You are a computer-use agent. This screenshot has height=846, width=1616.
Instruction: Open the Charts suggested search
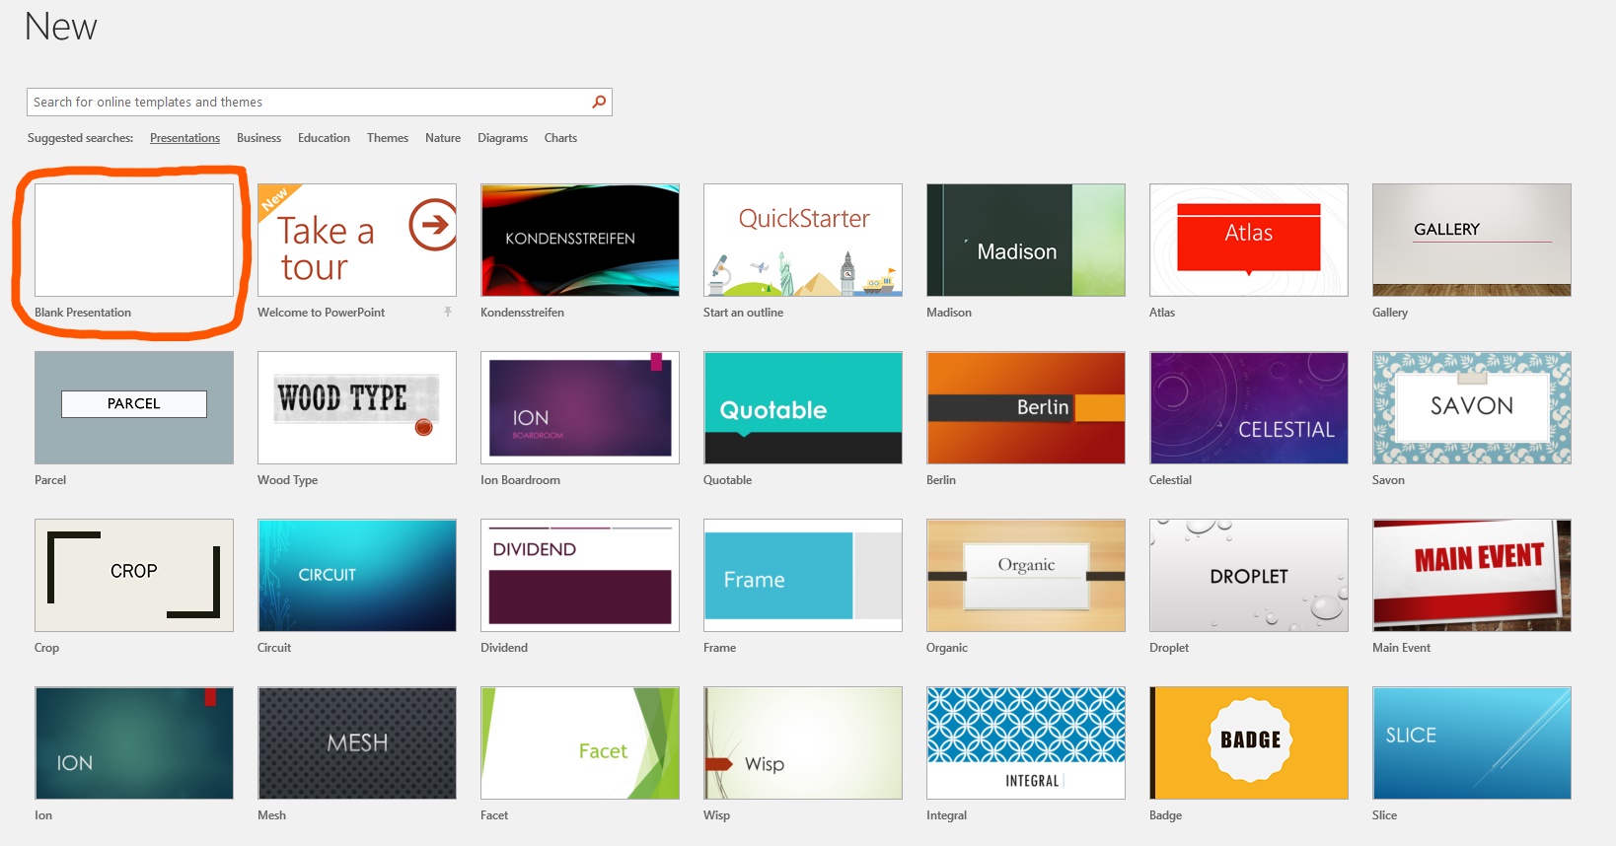pos(560,138)
